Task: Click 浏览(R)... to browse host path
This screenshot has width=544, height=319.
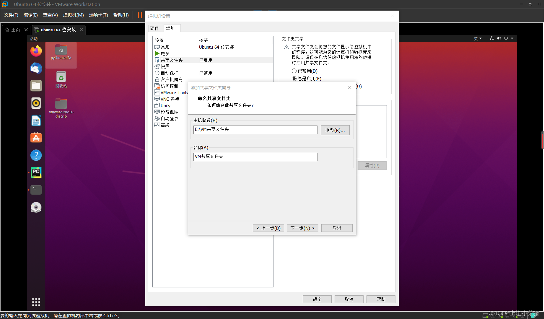Action: pyautogui.click(x=335, y=130)
